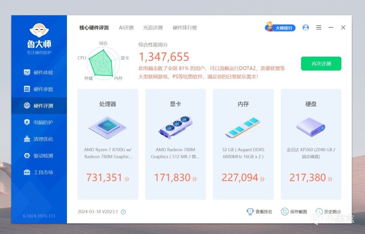
Task: Close the 鲁大师 window
Action: pyautogui.click(x=343, y=27)
